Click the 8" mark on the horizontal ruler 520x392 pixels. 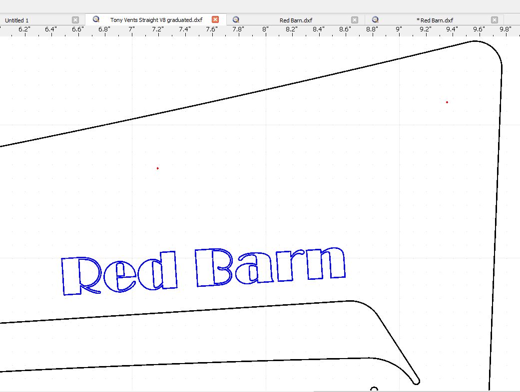[x=265, y=29]
